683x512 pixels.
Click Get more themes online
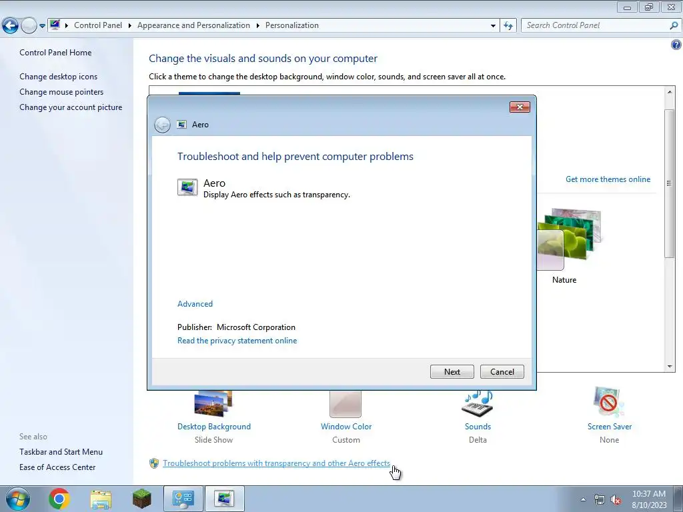tap(608, 179)
